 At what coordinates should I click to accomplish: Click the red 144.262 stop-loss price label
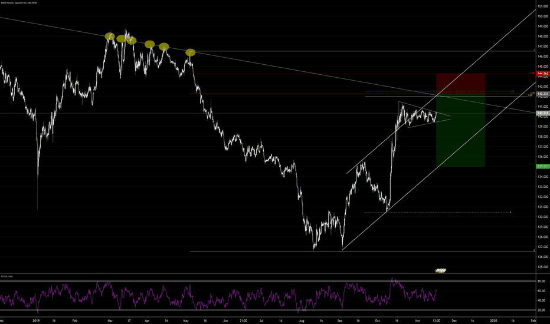tap(543, 74)
